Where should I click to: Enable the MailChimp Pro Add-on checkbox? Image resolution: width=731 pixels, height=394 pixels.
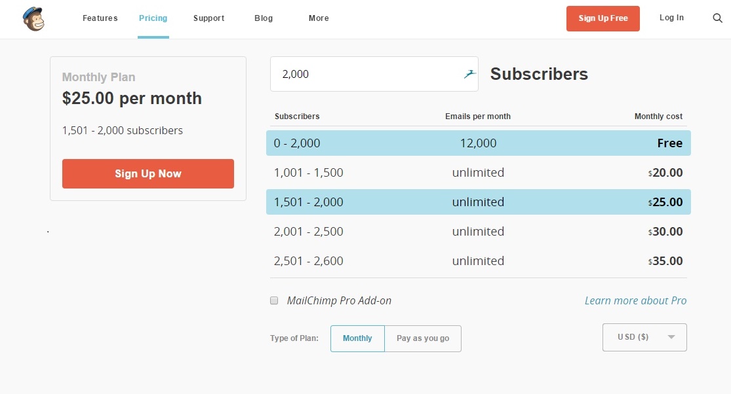click(274, 300)
